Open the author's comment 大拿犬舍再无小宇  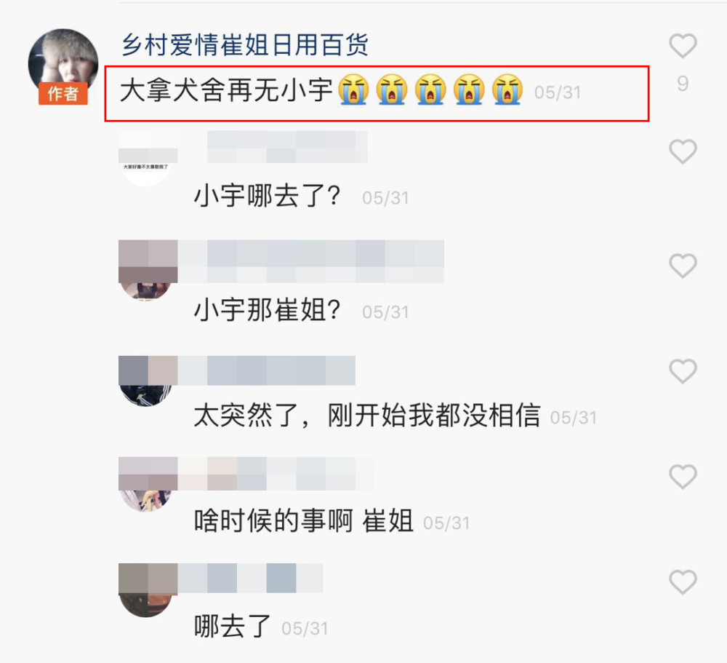[321, 90]
